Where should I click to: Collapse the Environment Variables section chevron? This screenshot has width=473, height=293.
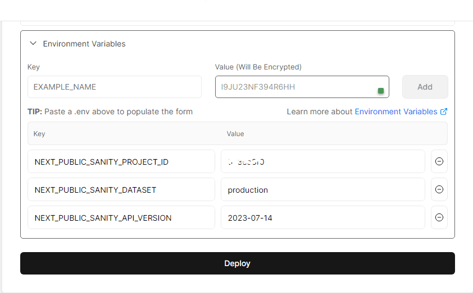(33, 44)
